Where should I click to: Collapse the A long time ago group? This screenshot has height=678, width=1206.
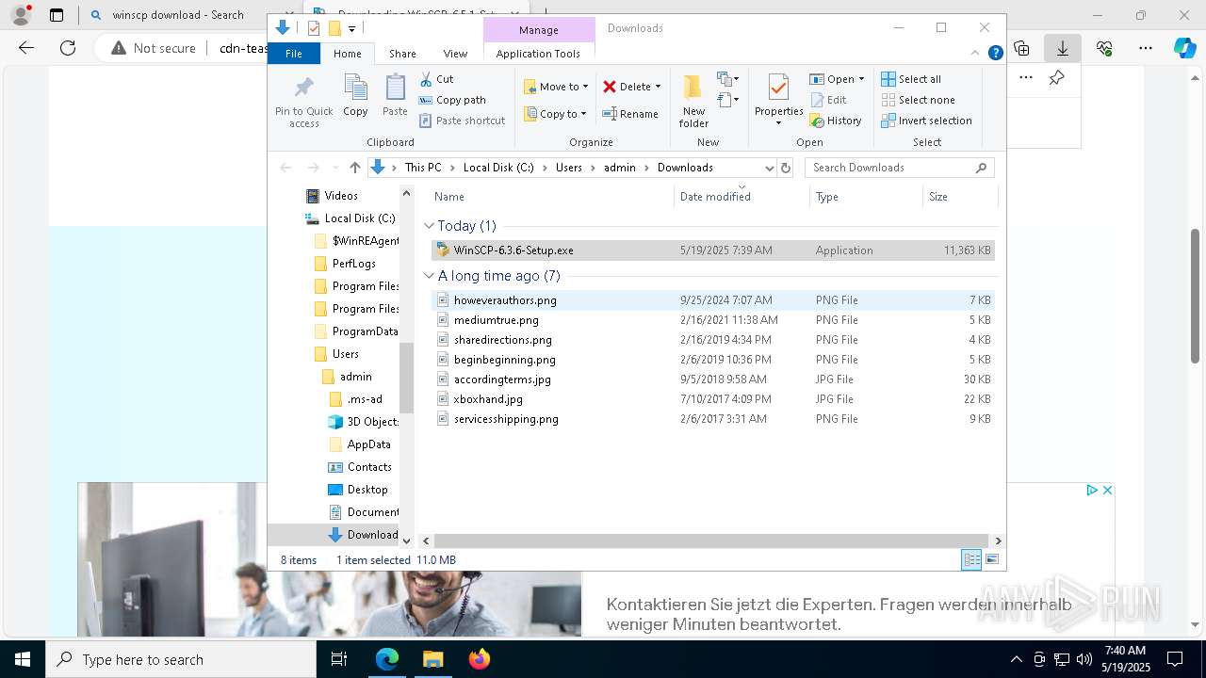(430, 276)
